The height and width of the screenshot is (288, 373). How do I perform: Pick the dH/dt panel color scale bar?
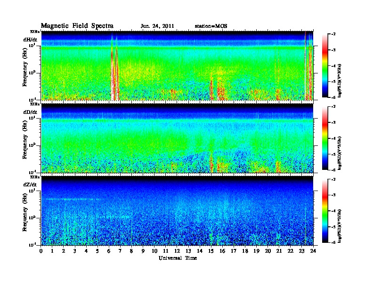click(325, 66)
